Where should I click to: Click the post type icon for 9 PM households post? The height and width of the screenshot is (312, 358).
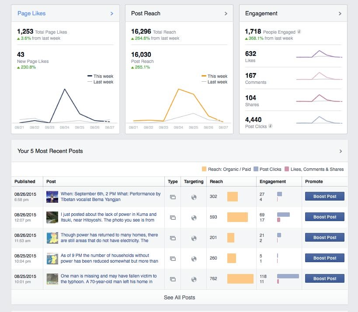[x=173, y=259]
